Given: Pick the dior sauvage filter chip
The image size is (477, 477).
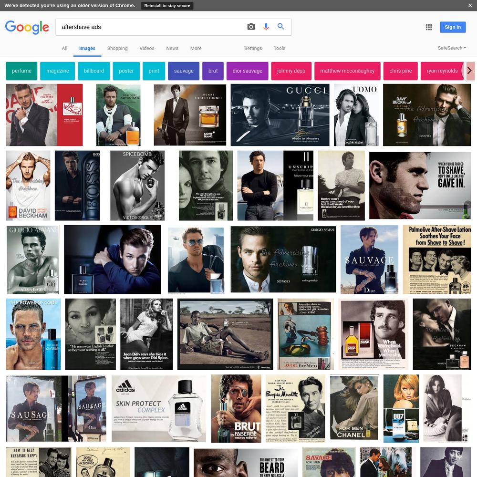Looking at the screenshot, I should tap(247, 71).
